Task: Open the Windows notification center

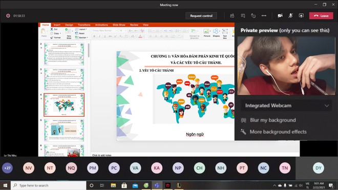Action: pyautogui.click(x=331, y=185)
